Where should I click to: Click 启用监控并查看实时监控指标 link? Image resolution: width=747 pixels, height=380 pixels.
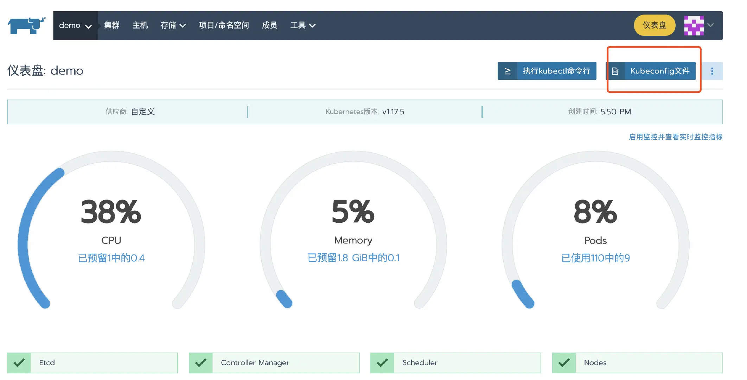click(675, 137)
